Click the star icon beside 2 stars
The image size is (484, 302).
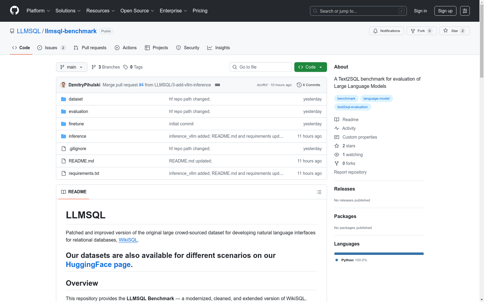337,146
